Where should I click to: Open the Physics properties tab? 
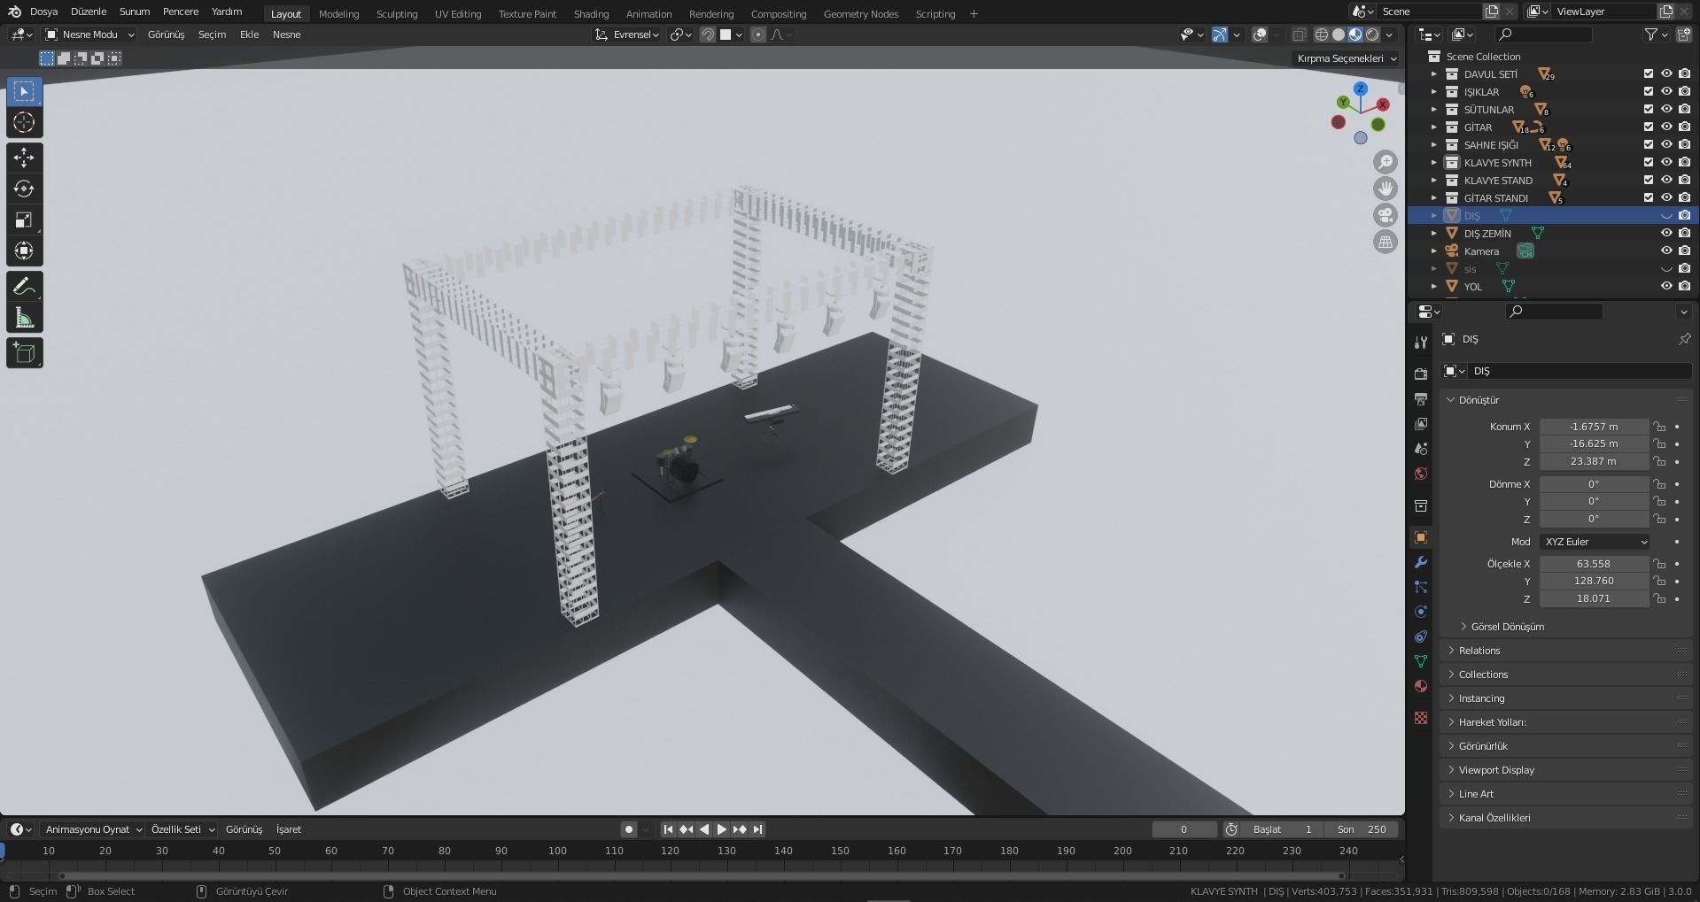pos(1421,612)
